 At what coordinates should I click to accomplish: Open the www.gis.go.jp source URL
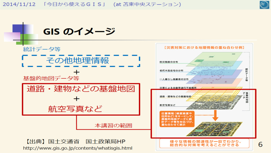point(78,148)
